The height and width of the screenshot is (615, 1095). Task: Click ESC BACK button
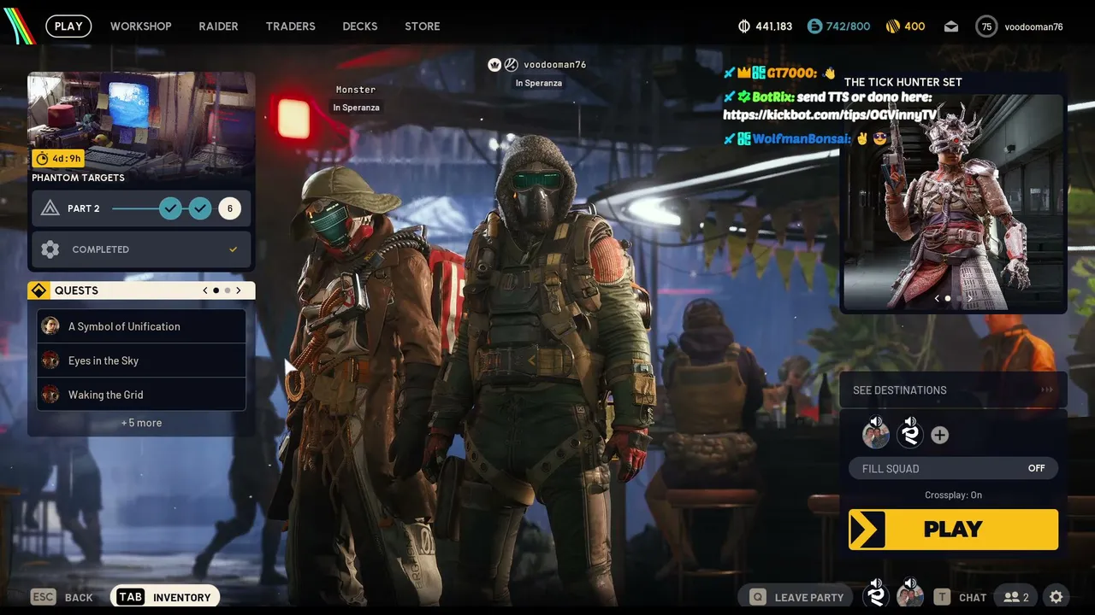(62, 597)
